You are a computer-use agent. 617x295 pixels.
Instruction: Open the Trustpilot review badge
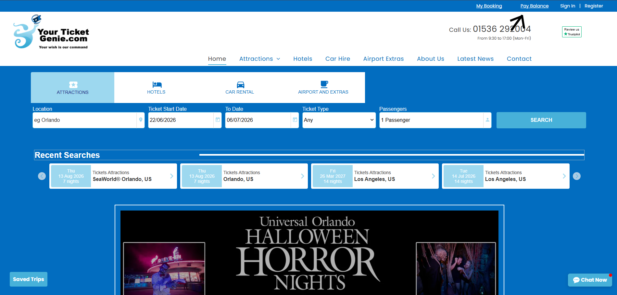pyautogui.click(x=572, y=32)
